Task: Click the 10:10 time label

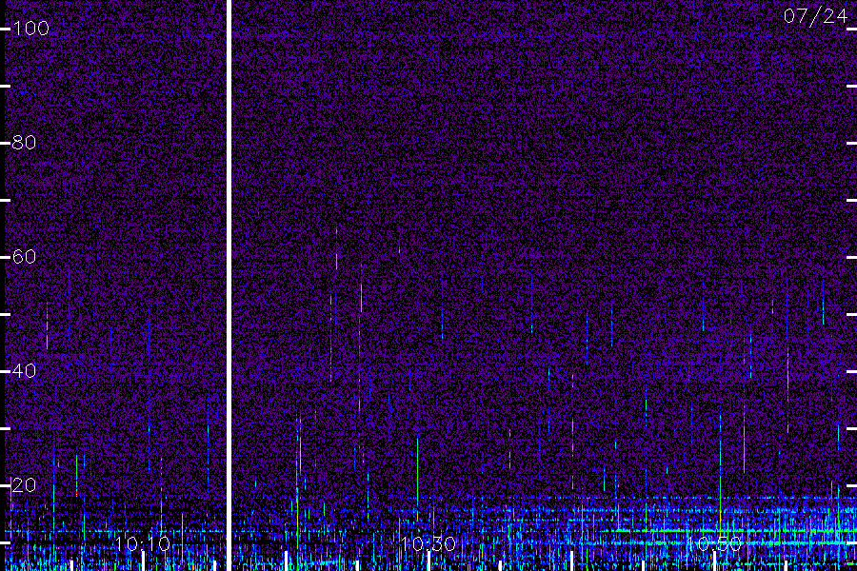Action: tap(143, 544)
